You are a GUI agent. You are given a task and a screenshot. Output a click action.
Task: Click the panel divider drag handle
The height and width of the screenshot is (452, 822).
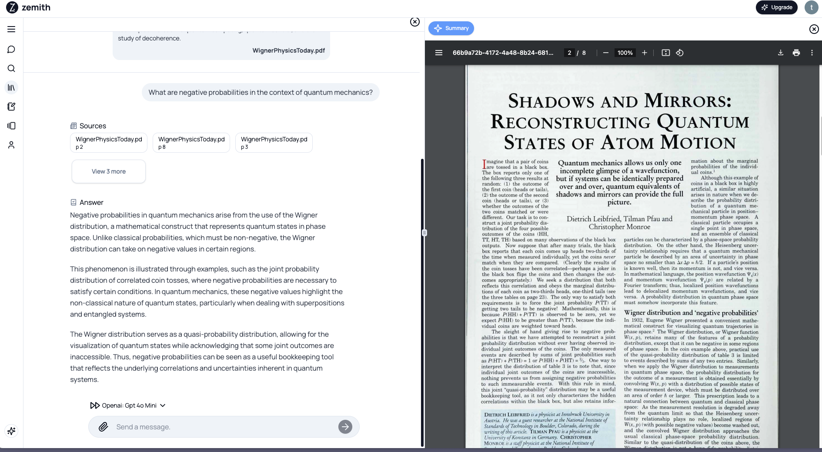pos(424,233)
